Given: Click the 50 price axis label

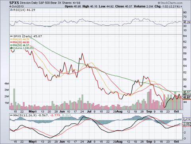Looking at the screenshot, I should pos(185,79).
